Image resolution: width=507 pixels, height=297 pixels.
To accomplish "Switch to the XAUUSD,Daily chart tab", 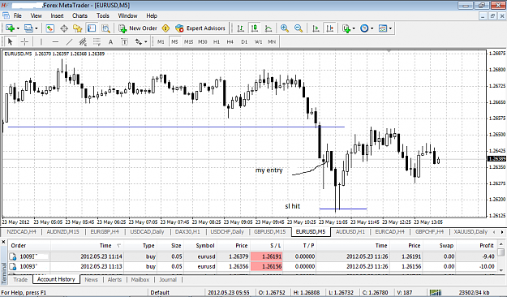I will pyautogui.click(x=470, y=231).
